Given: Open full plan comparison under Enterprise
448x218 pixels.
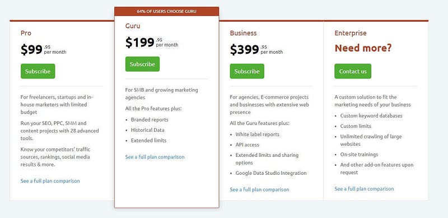Looking at the screenshot, I should point(365,189).
